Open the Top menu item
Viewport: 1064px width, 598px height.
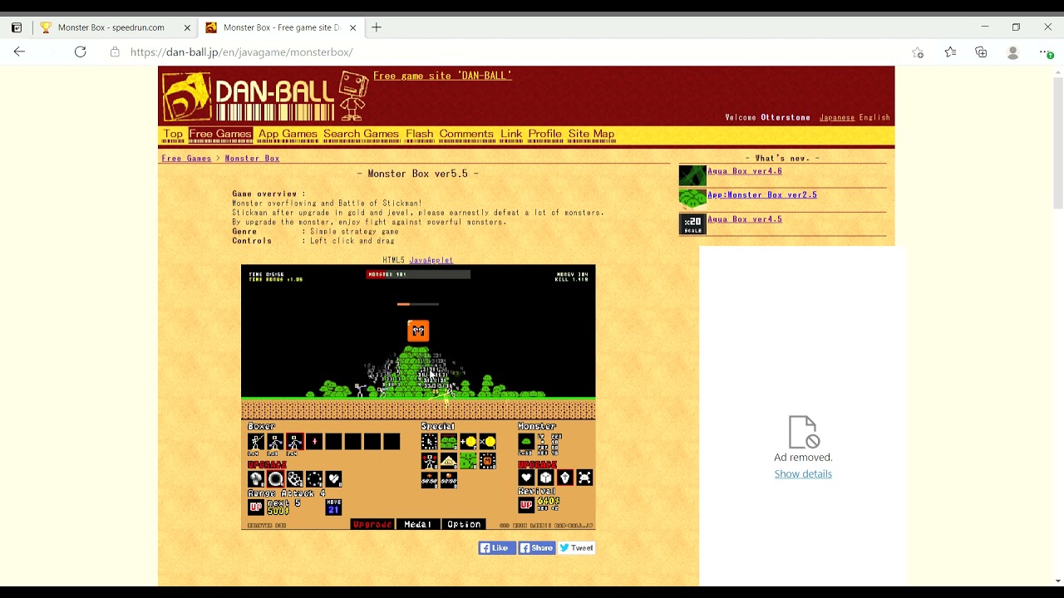[x=173, y=134]
